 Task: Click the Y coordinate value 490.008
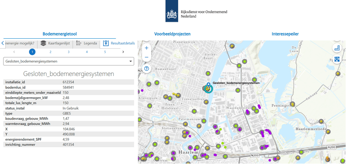tap(69, 134)
